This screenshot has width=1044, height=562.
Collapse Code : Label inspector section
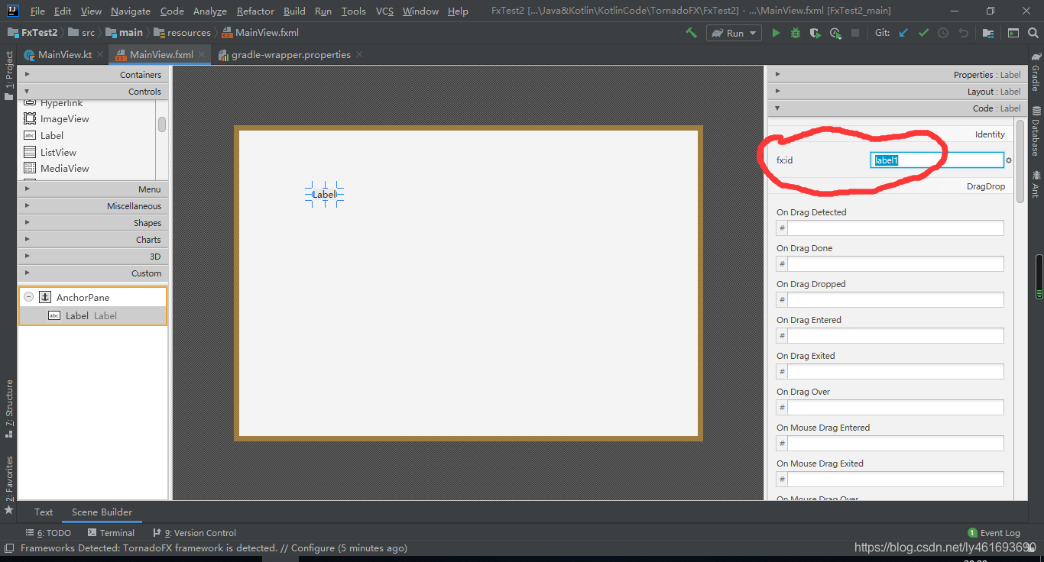point(896,108)
